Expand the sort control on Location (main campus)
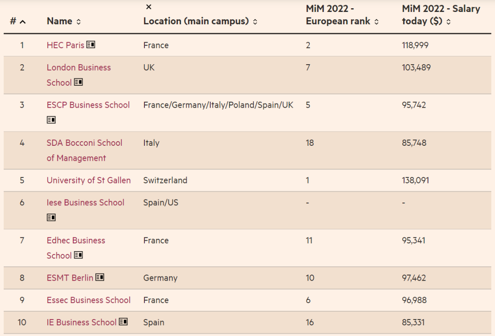The height and width of the screenshot is (336, 495). 255,21
